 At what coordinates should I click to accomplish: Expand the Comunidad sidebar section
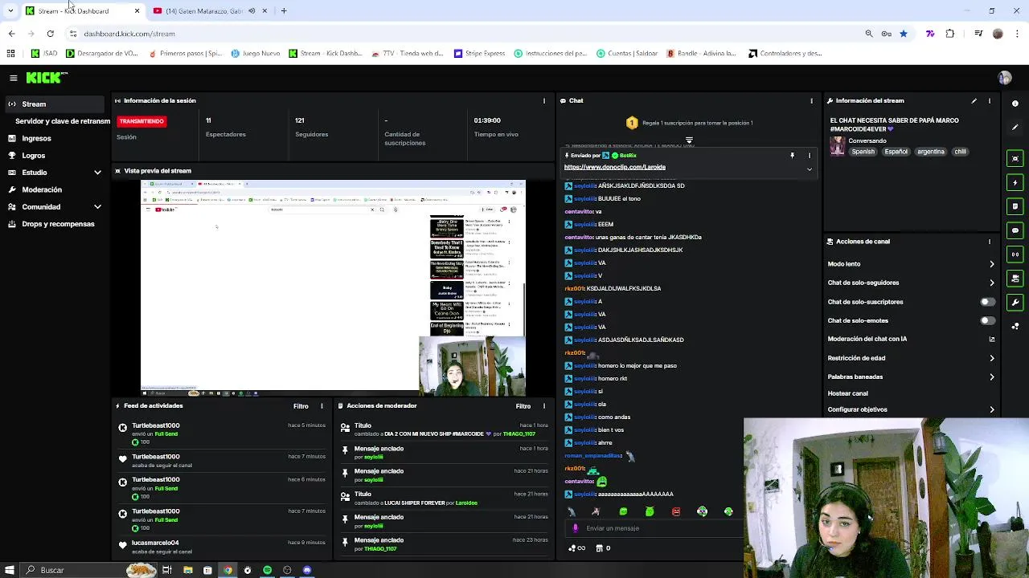click(97, 207)
